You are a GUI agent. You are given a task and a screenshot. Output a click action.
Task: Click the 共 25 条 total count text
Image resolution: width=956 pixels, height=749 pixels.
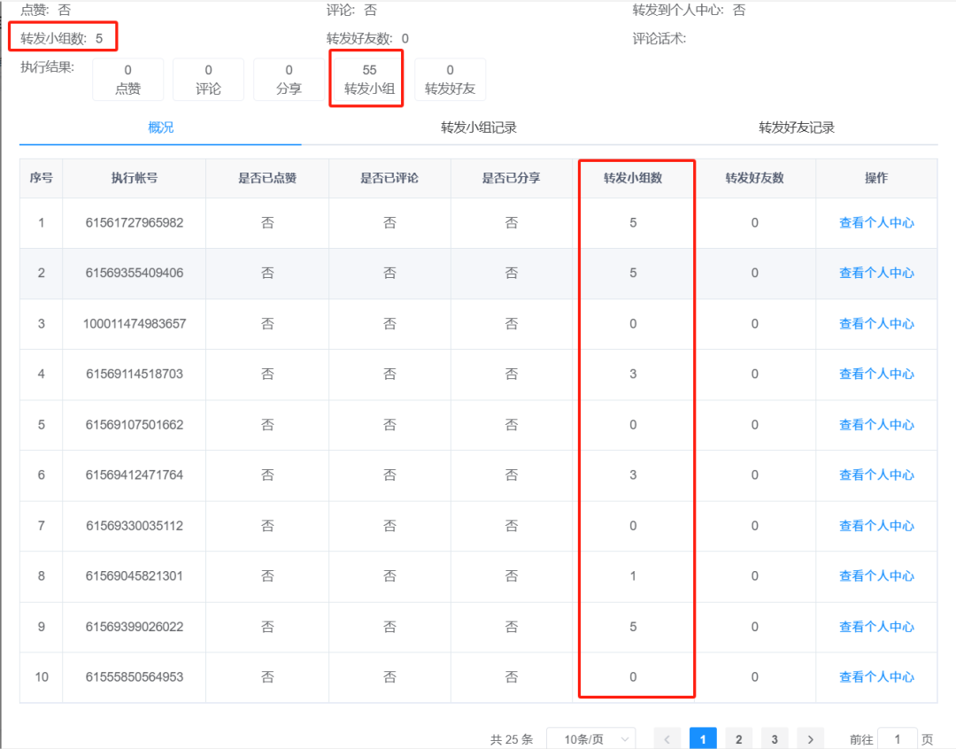pos(512,740)
